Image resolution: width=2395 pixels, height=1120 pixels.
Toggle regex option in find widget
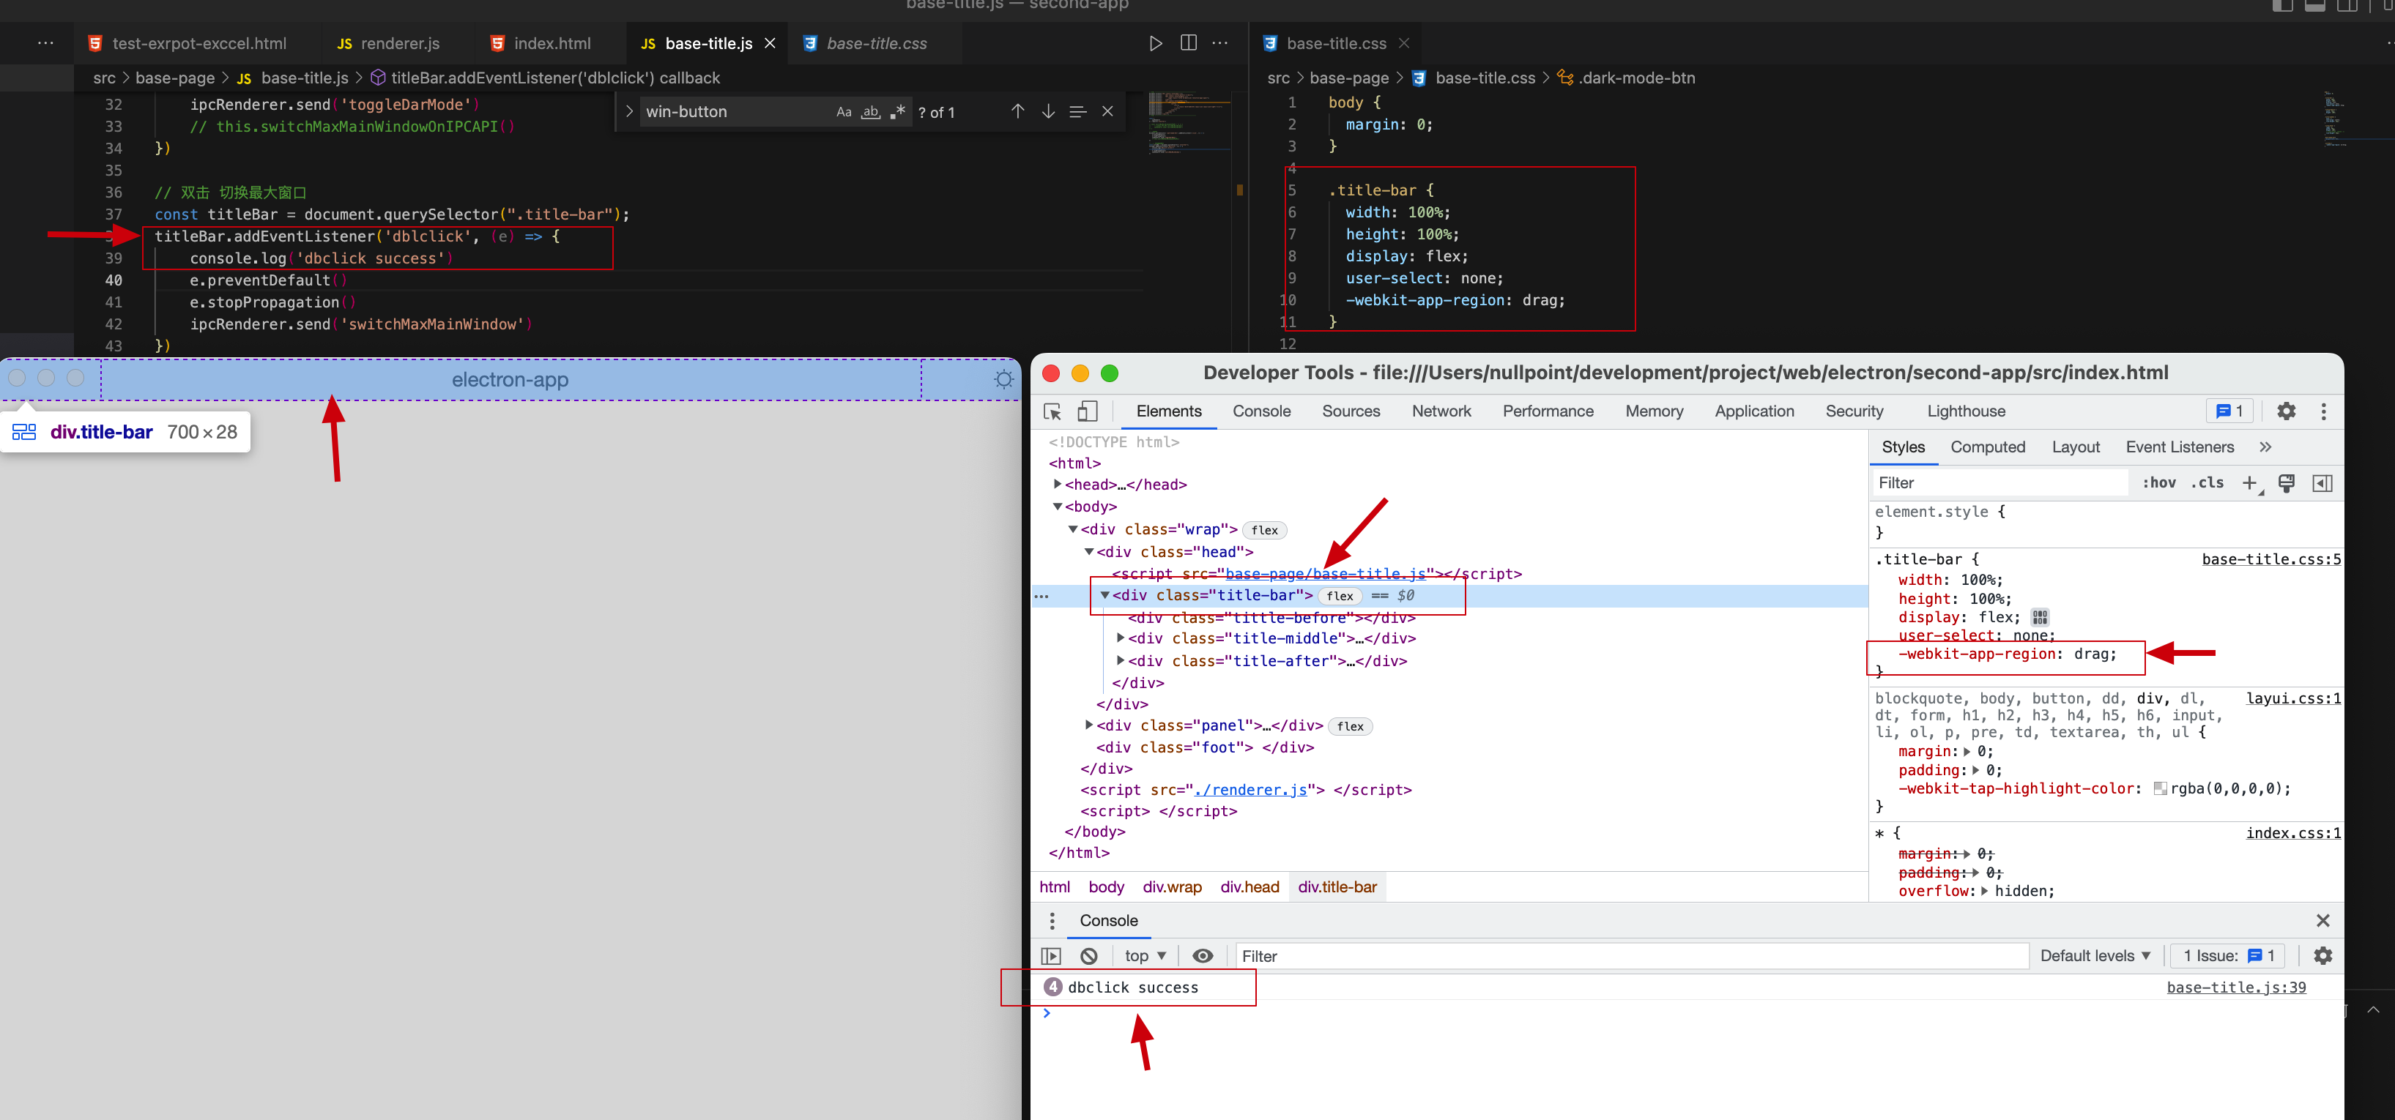[897, 113]
